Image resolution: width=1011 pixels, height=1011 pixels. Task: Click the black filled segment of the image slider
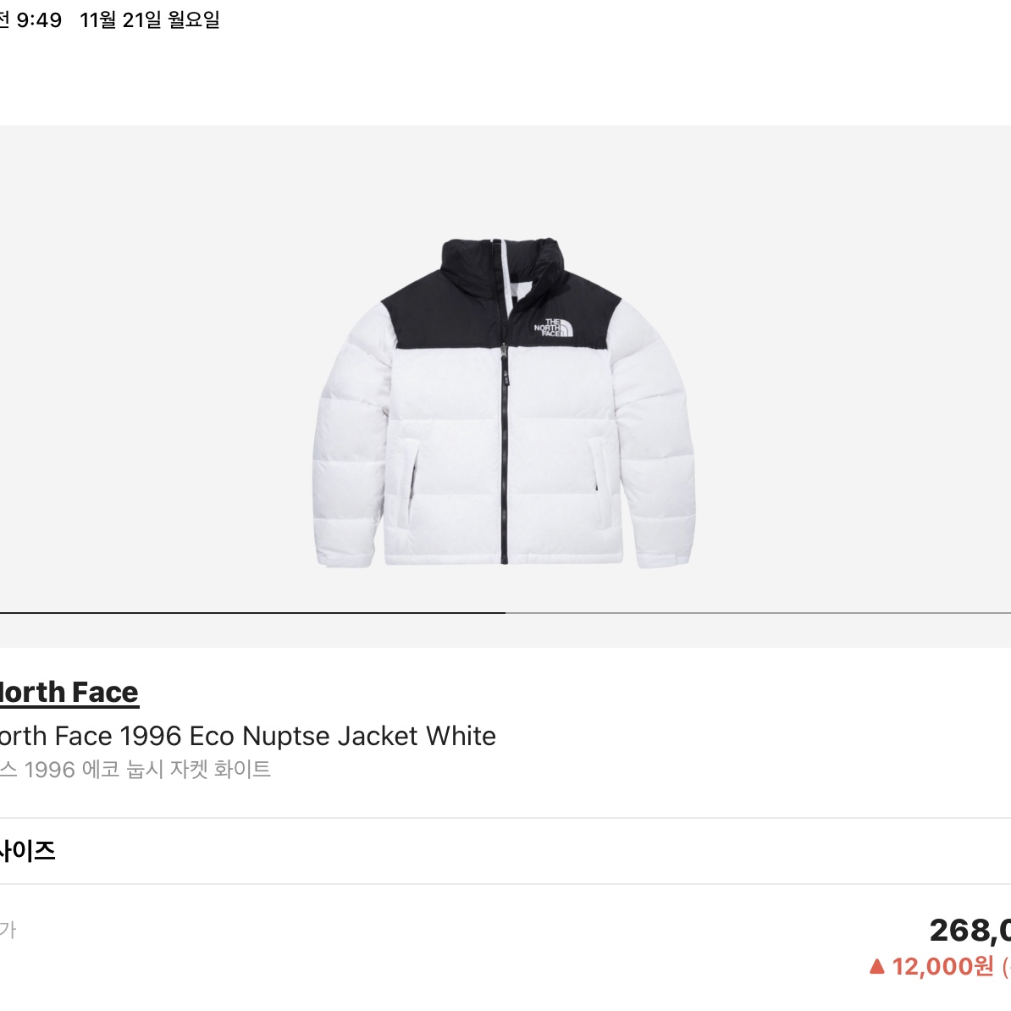pos(252,612)
